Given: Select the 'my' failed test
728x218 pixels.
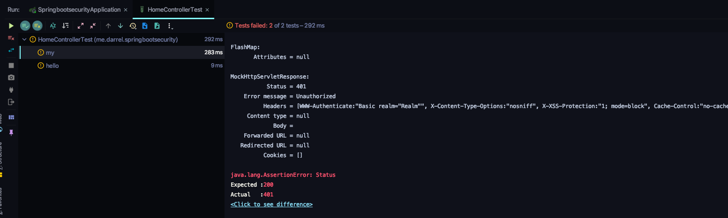Looking at the screenshot, I should click(122, 53).
